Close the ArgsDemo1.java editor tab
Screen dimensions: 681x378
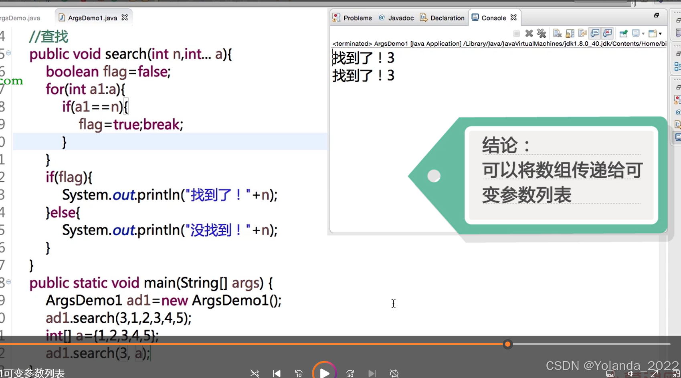pyautogui.click(x=125, y=18)
